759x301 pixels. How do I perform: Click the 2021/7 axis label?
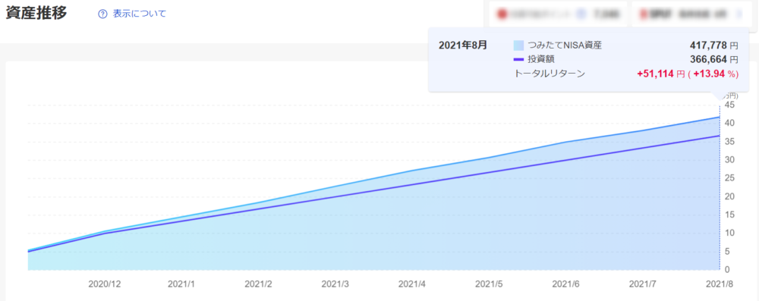pyautogui.click(x=643, y=284)
